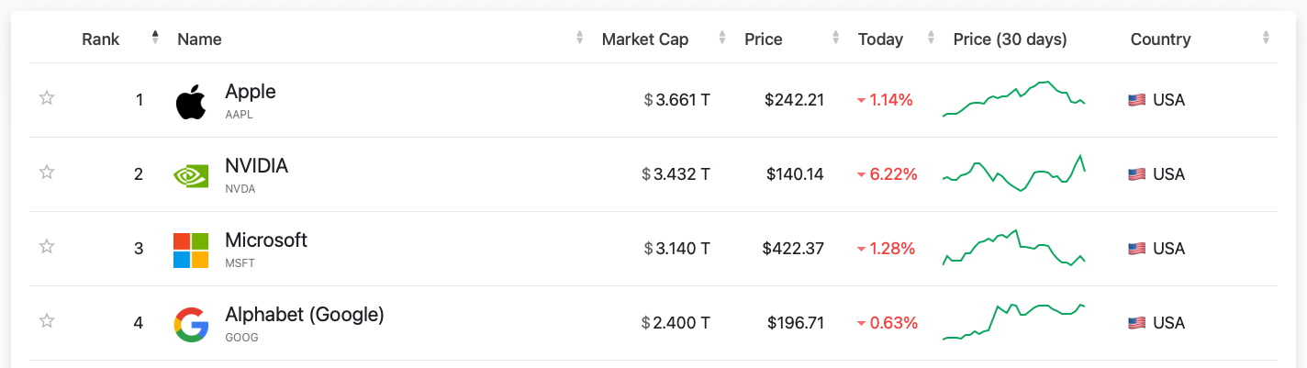Star Apple as a favorite
This screenshot has width=1307, height=368.
(x=47, y=97)
